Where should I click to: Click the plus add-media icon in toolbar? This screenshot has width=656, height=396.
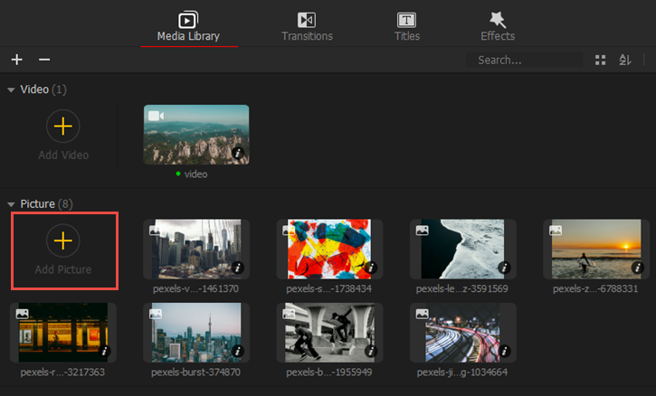[16, 60]
